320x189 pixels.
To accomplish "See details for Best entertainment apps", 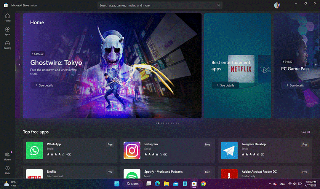I will pos(225,85).
